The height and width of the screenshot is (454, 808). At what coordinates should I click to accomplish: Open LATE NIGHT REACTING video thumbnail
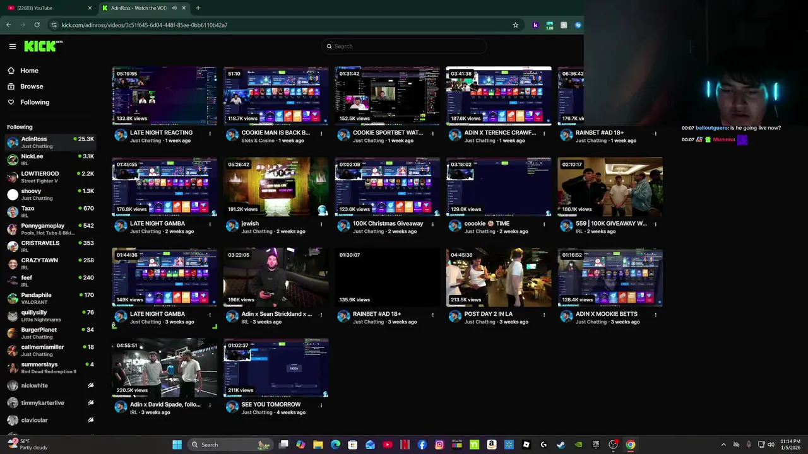click(x=164, y=96)
